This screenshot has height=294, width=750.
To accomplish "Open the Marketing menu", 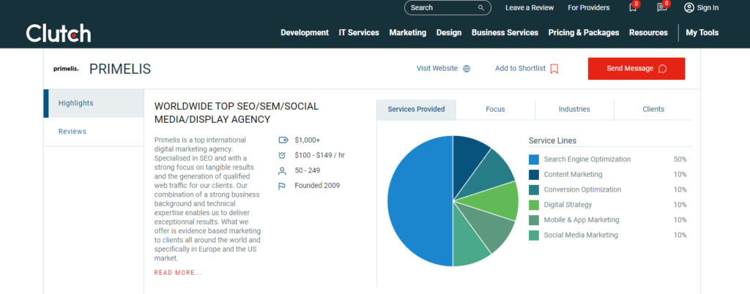I will pos(407,33).
